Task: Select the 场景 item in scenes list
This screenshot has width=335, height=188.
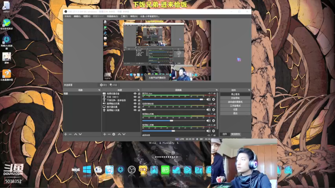Action: point(82,94)
